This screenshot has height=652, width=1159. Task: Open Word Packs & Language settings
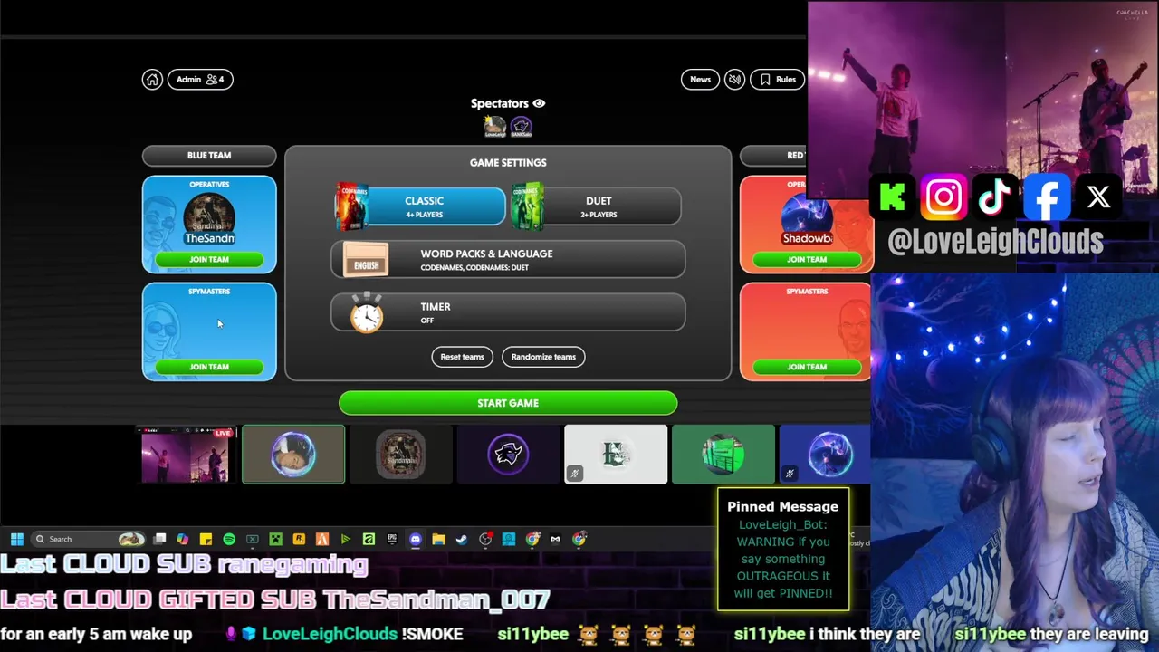508,260
